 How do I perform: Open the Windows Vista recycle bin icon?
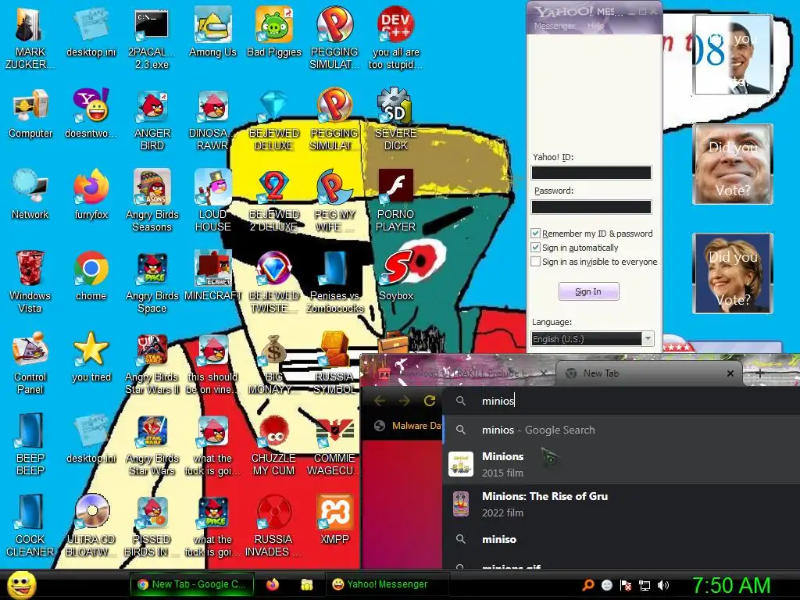(x=30, y=269)
